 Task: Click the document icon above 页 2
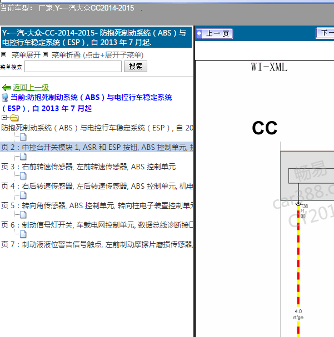(x=23, y=137)
